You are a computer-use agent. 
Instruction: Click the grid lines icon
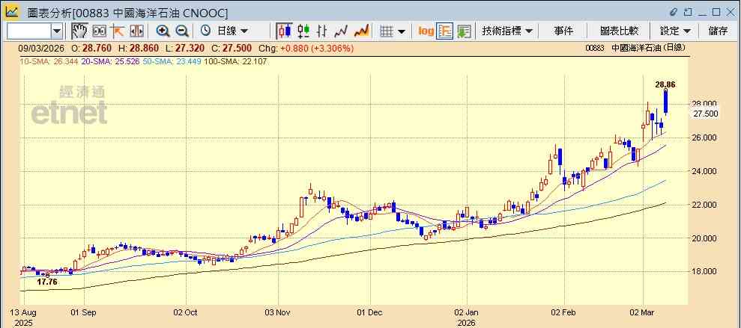point(387,31)
